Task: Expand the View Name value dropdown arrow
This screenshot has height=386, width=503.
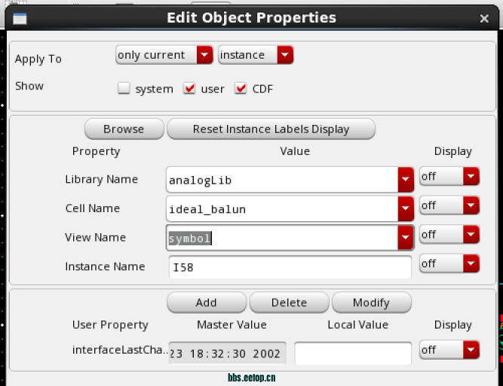Action: tap(406, 238)
